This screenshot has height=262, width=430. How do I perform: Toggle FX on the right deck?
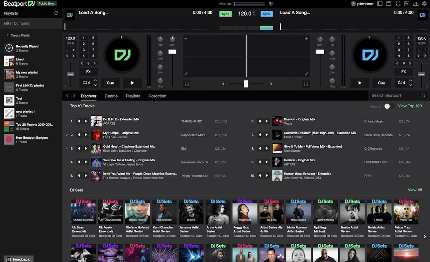pos(404,72)
